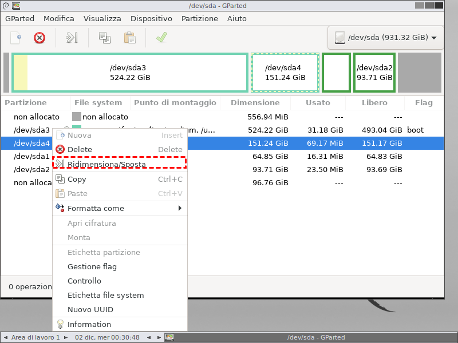
Task: Click the 493.04 GiB free space cell
Action: pyautogui.click(x=382, y=130)
